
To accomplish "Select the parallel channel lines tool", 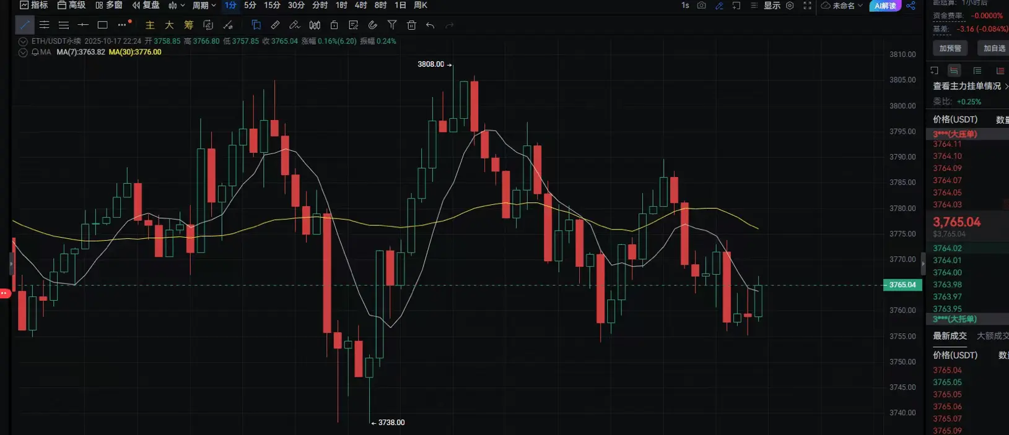I will 44,25.
